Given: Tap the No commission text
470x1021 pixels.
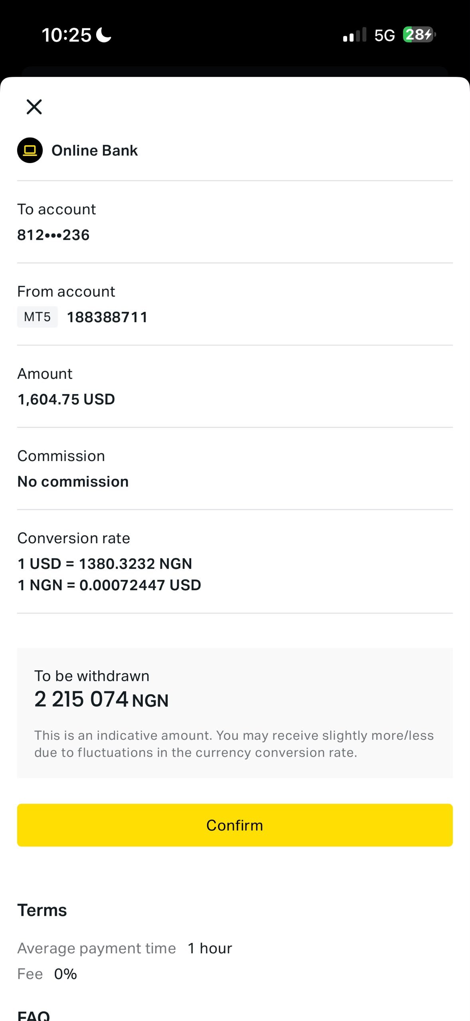Looking at the screenshot, I should [73, 481].
